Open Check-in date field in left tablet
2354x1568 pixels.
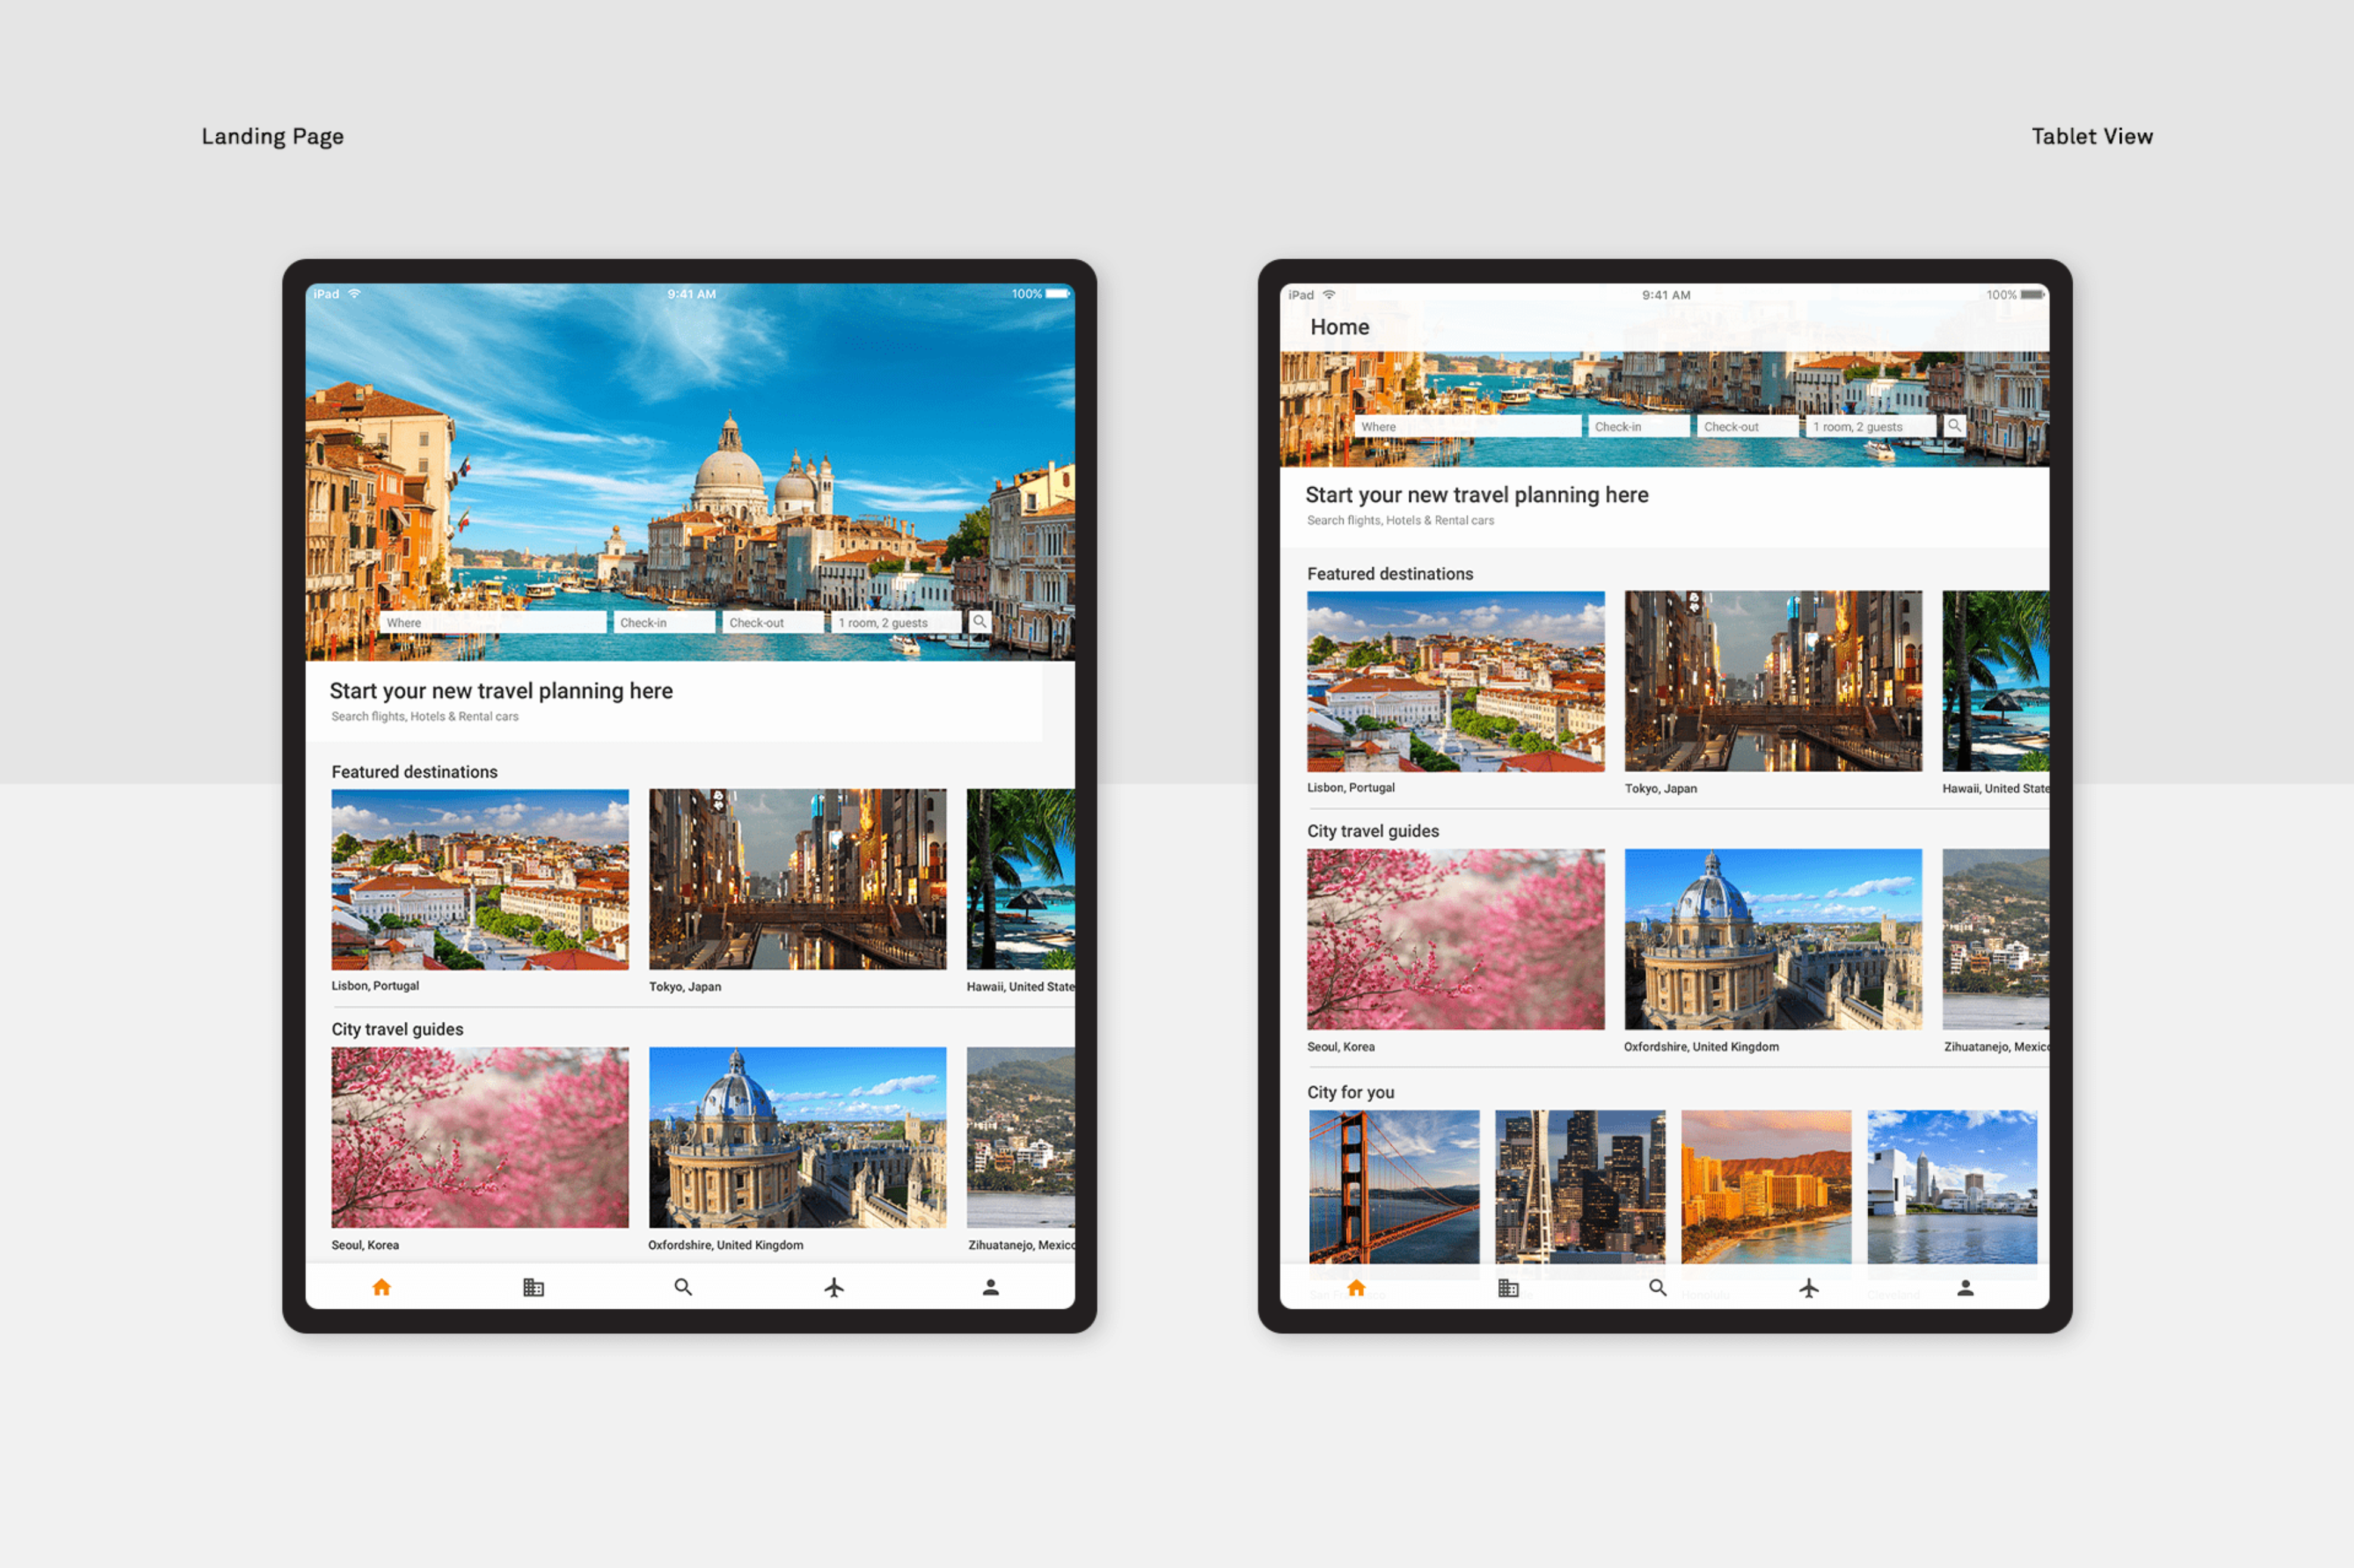[x=664, y=622]
